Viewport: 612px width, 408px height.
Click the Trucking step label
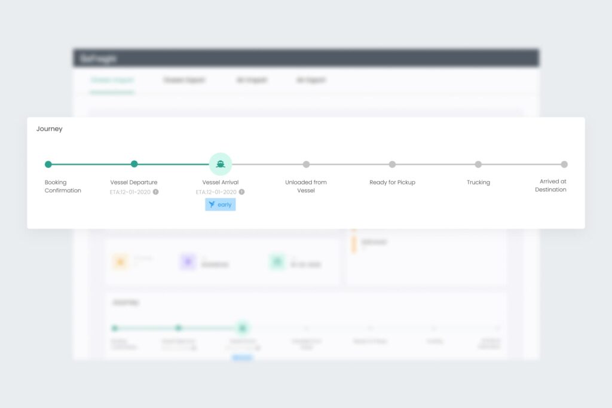coord(478,182)
